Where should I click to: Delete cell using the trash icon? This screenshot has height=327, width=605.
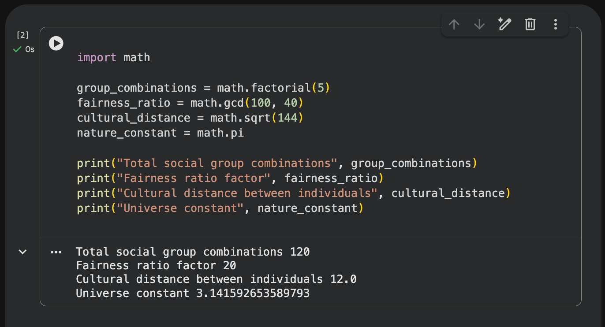click(530, 24)
